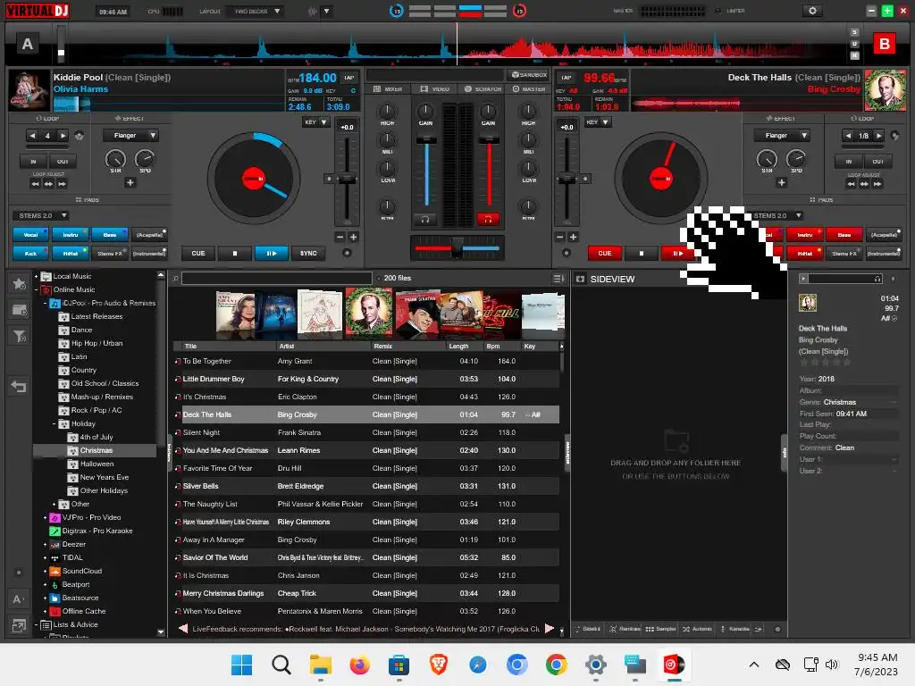Image resolution: width=915 pixels, height=686 pixels.
Task: Double deck A loop size arrow
Action: pos(63,136)
